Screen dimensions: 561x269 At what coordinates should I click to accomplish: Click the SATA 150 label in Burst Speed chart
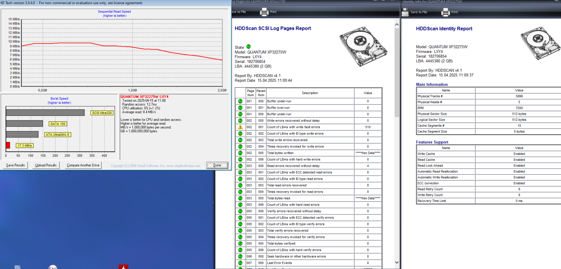pyautogui.click(x=58, y=124)
